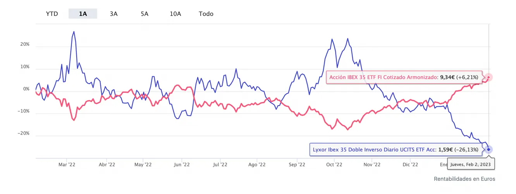
Task: Click the blue Lyxor endpoint marker
Action: pyautogui.click(x=489, y=149)
